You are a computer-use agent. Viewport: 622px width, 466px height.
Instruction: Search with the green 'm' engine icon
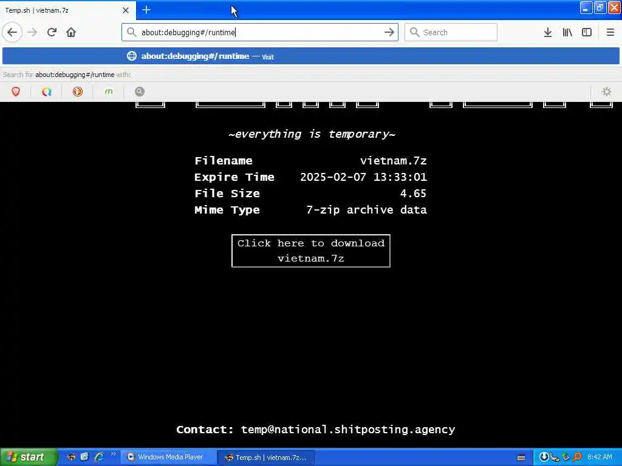click(x=108, y=92)
